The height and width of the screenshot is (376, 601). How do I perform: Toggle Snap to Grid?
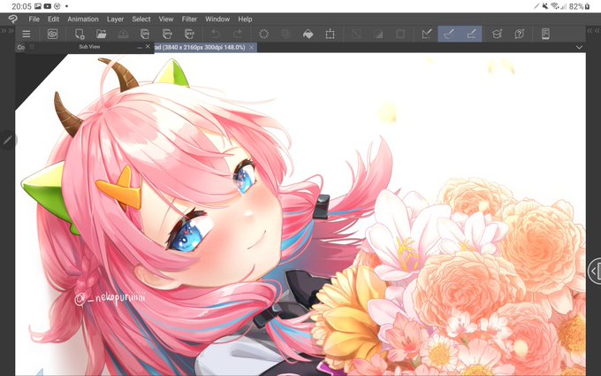471,35
